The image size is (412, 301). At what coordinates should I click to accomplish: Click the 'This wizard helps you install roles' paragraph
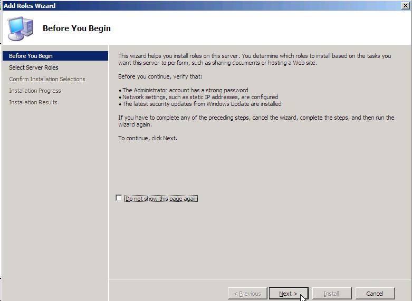pyautogui.click(x=255, y=60)
